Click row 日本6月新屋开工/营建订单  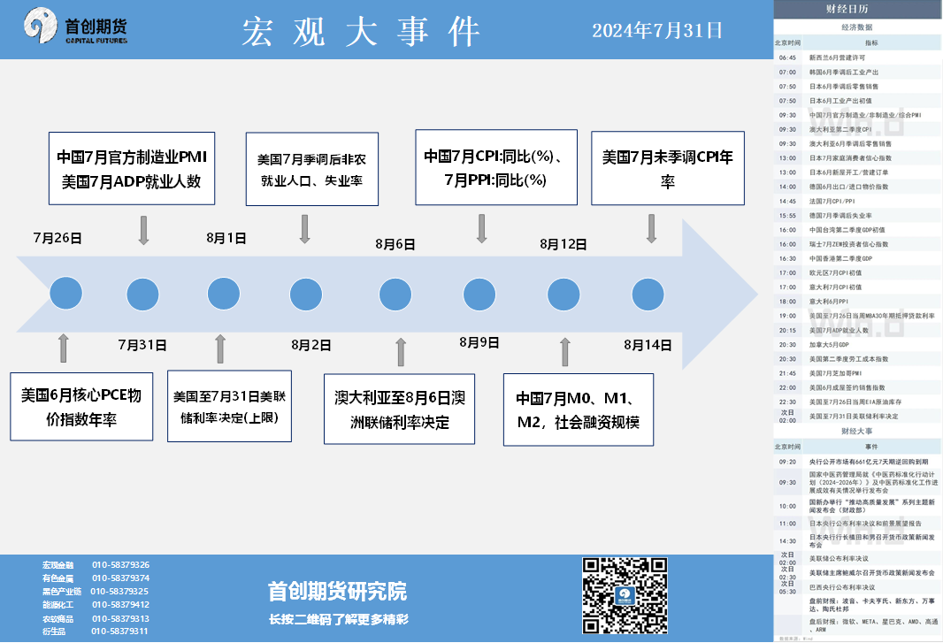click(x=857, y=172)
